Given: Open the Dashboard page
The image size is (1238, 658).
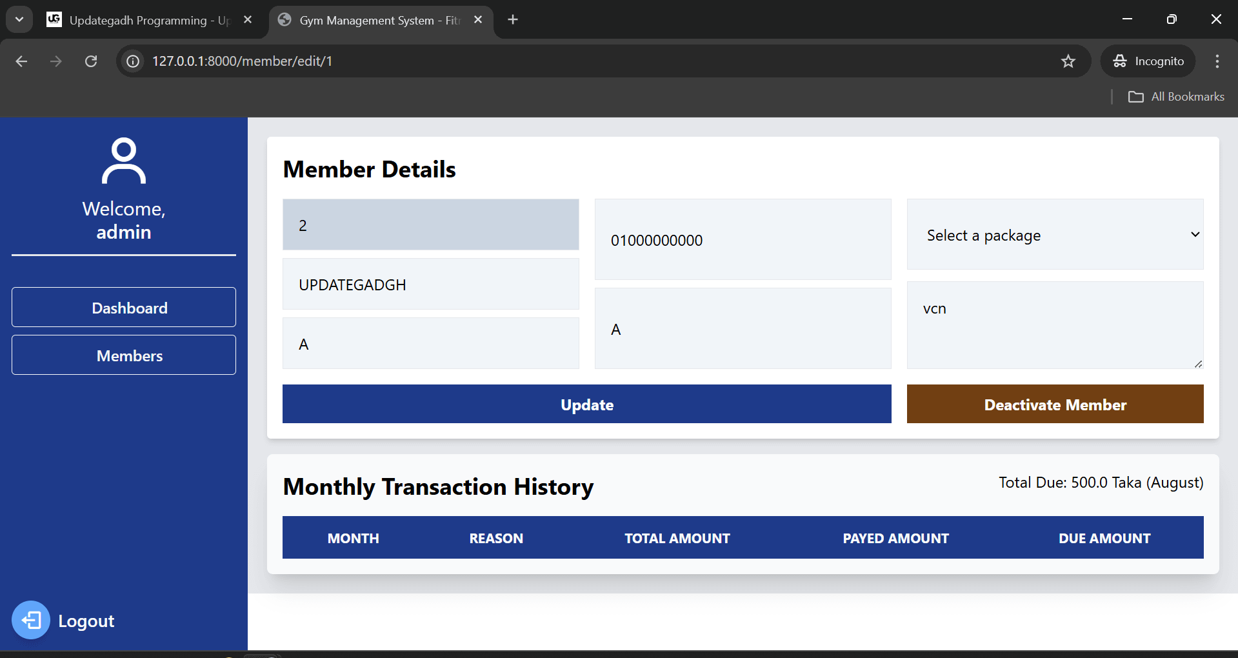Looking at the screenshot, I should [123, 307].
